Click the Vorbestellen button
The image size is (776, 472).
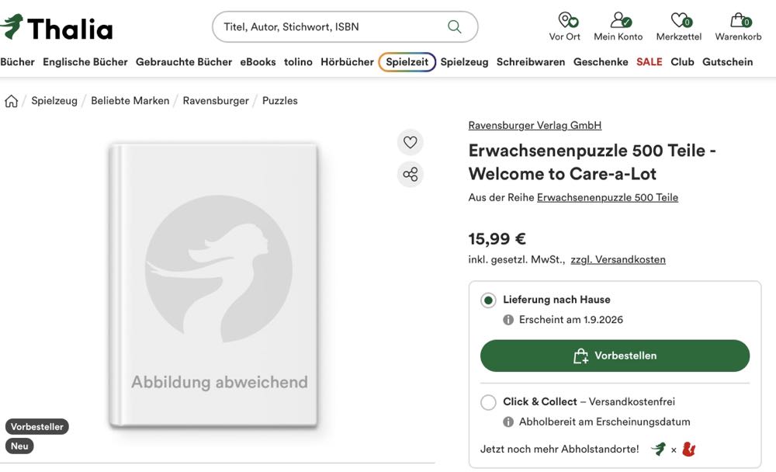tap(615, 356)
